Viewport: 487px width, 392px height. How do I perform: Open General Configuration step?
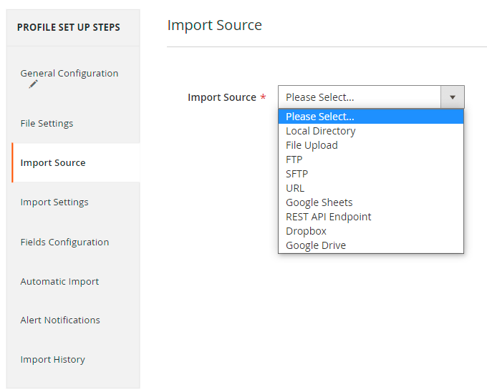[69, 73]
